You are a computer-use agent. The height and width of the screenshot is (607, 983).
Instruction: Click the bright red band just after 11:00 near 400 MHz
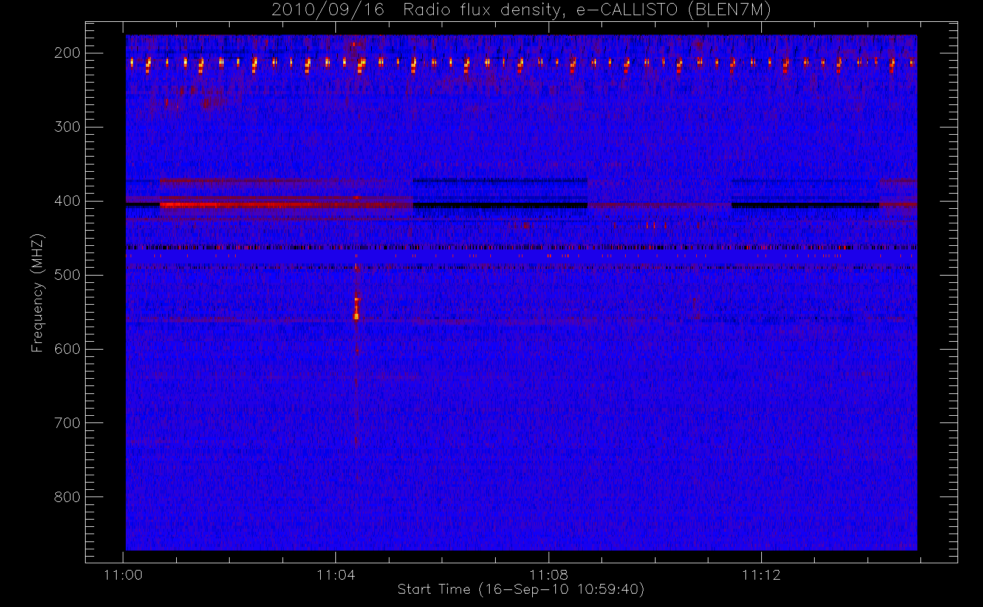pyautogui.click(x=286, y=205)
